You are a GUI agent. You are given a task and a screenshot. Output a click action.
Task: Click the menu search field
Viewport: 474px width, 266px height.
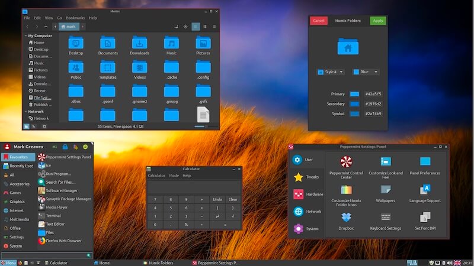46,255
